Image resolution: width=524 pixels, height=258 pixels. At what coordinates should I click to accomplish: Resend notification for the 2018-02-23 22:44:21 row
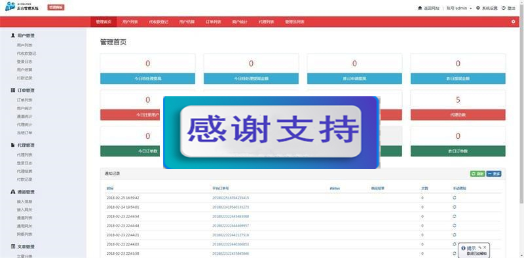click(x=455, y=235)
